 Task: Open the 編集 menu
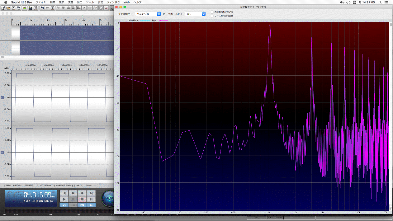pyautogui.click(x=53, y=2)
